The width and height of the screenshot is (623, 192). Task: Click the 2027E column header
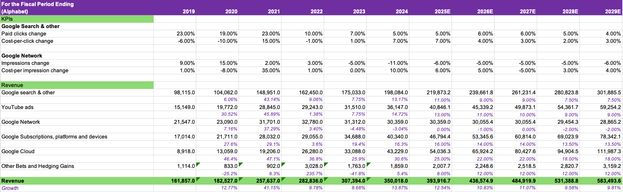click(528, 11)
